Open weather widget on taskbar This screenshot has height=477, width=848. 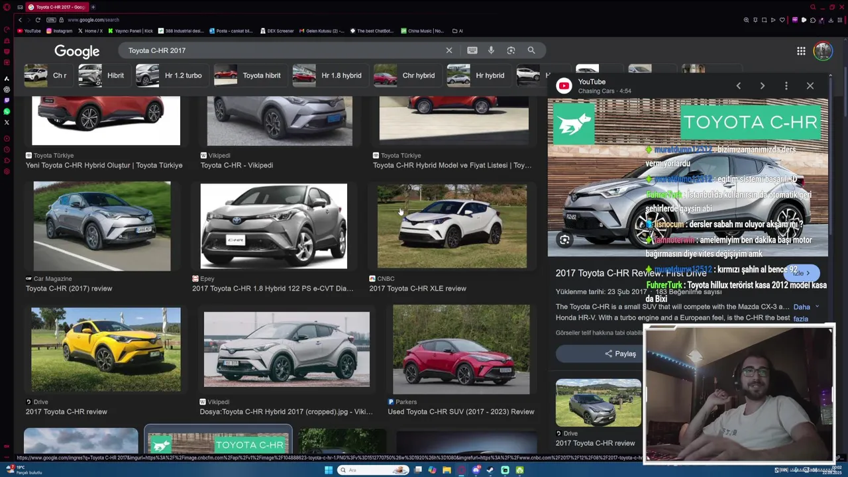click(x=23, y=470)
